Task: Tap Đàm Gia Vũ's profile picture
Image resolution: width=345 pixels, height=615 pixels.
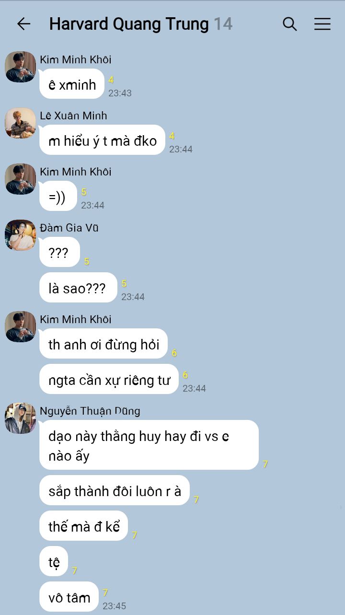Action: click(21, 235)
